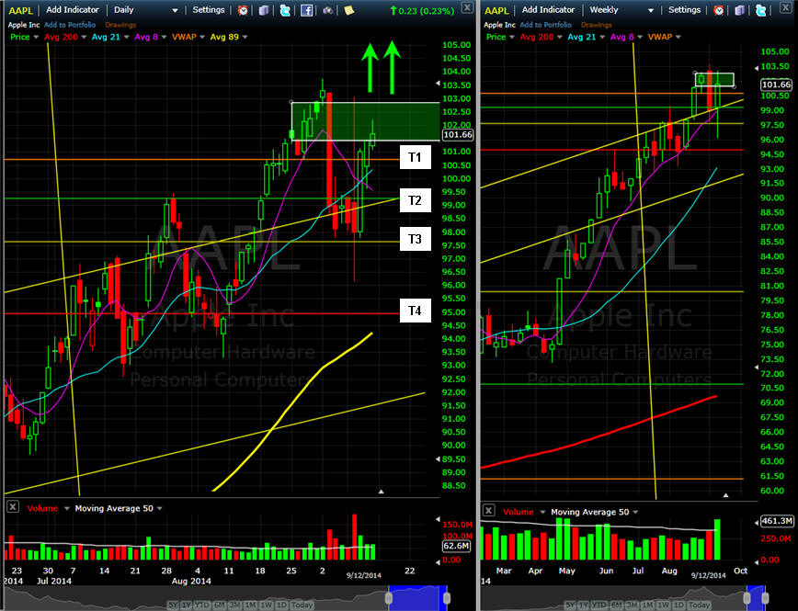Share the Weekly chart via Twitter icon

pyautogui.click(x=761, y=10)
